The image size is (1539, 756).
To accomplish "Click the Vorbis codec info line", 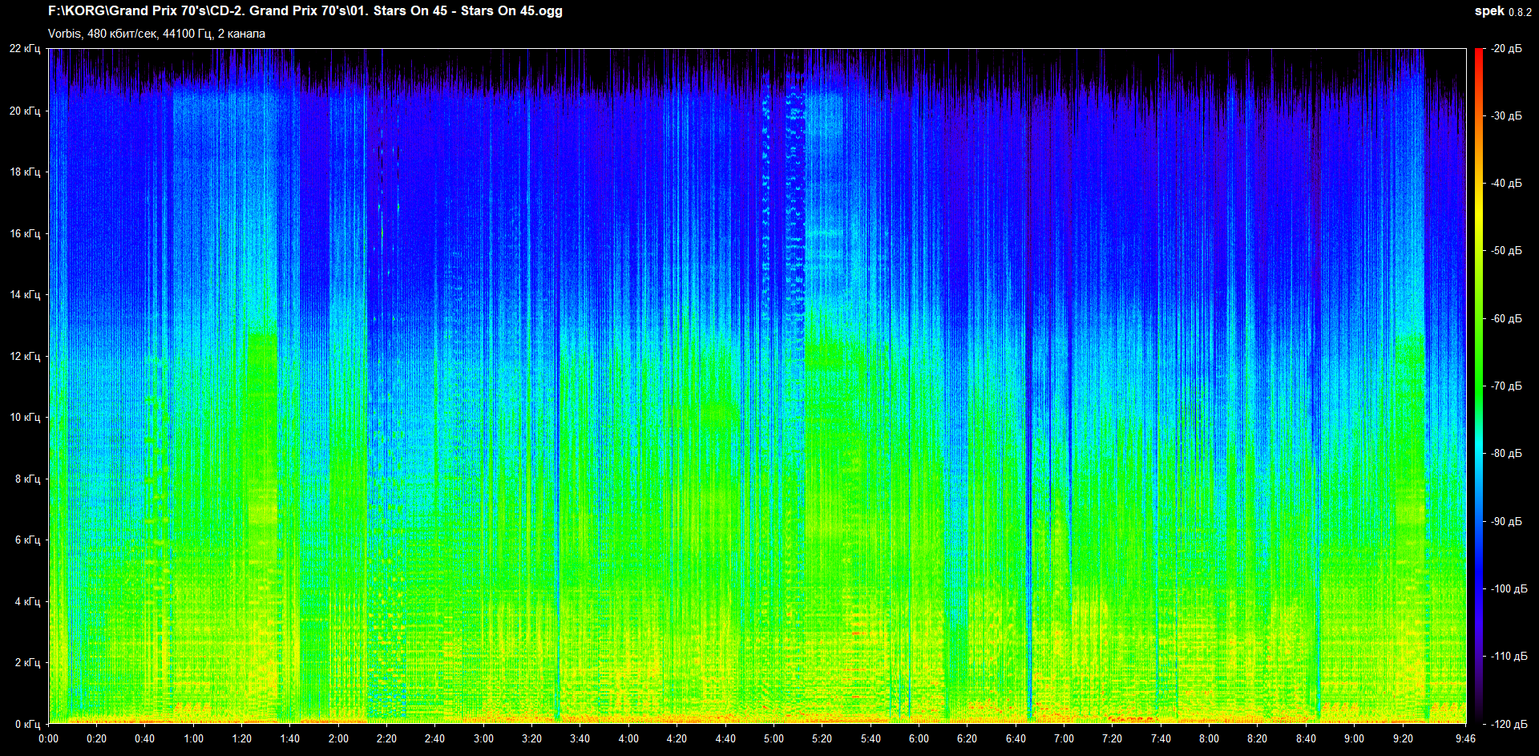I will (x=156, y=34).
